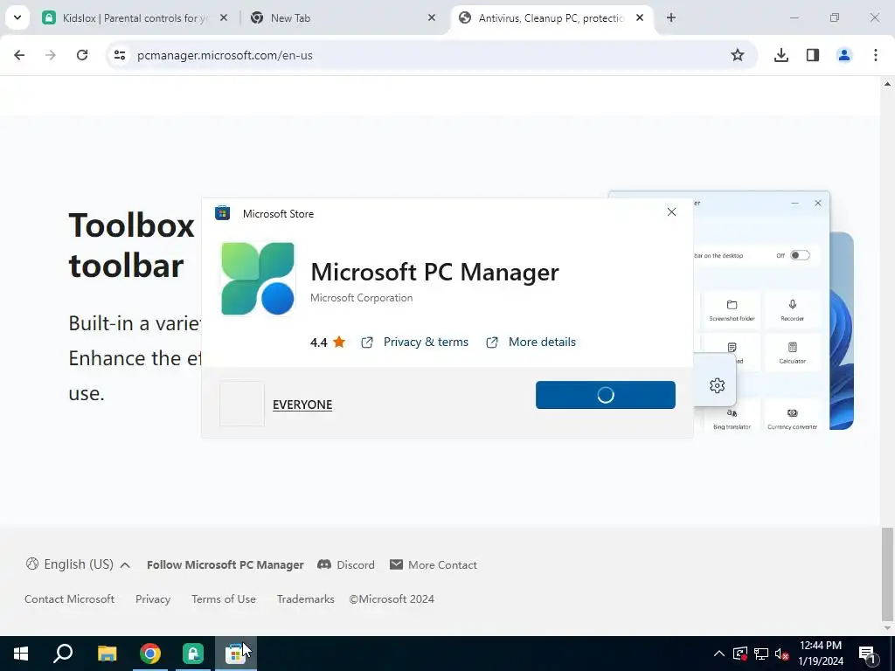
Task: Bookmark this page with the star icon
Action: (x=738, y=55)
